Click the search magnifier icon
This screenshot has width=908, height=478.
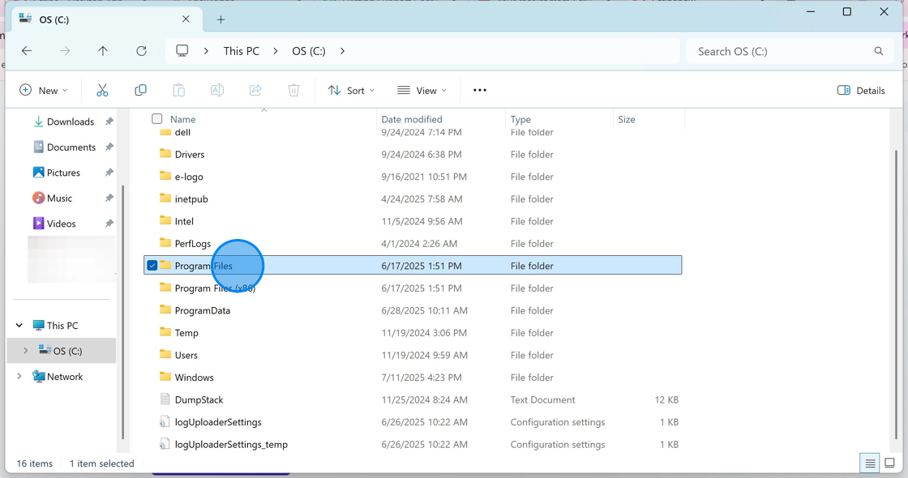point(879,51)
